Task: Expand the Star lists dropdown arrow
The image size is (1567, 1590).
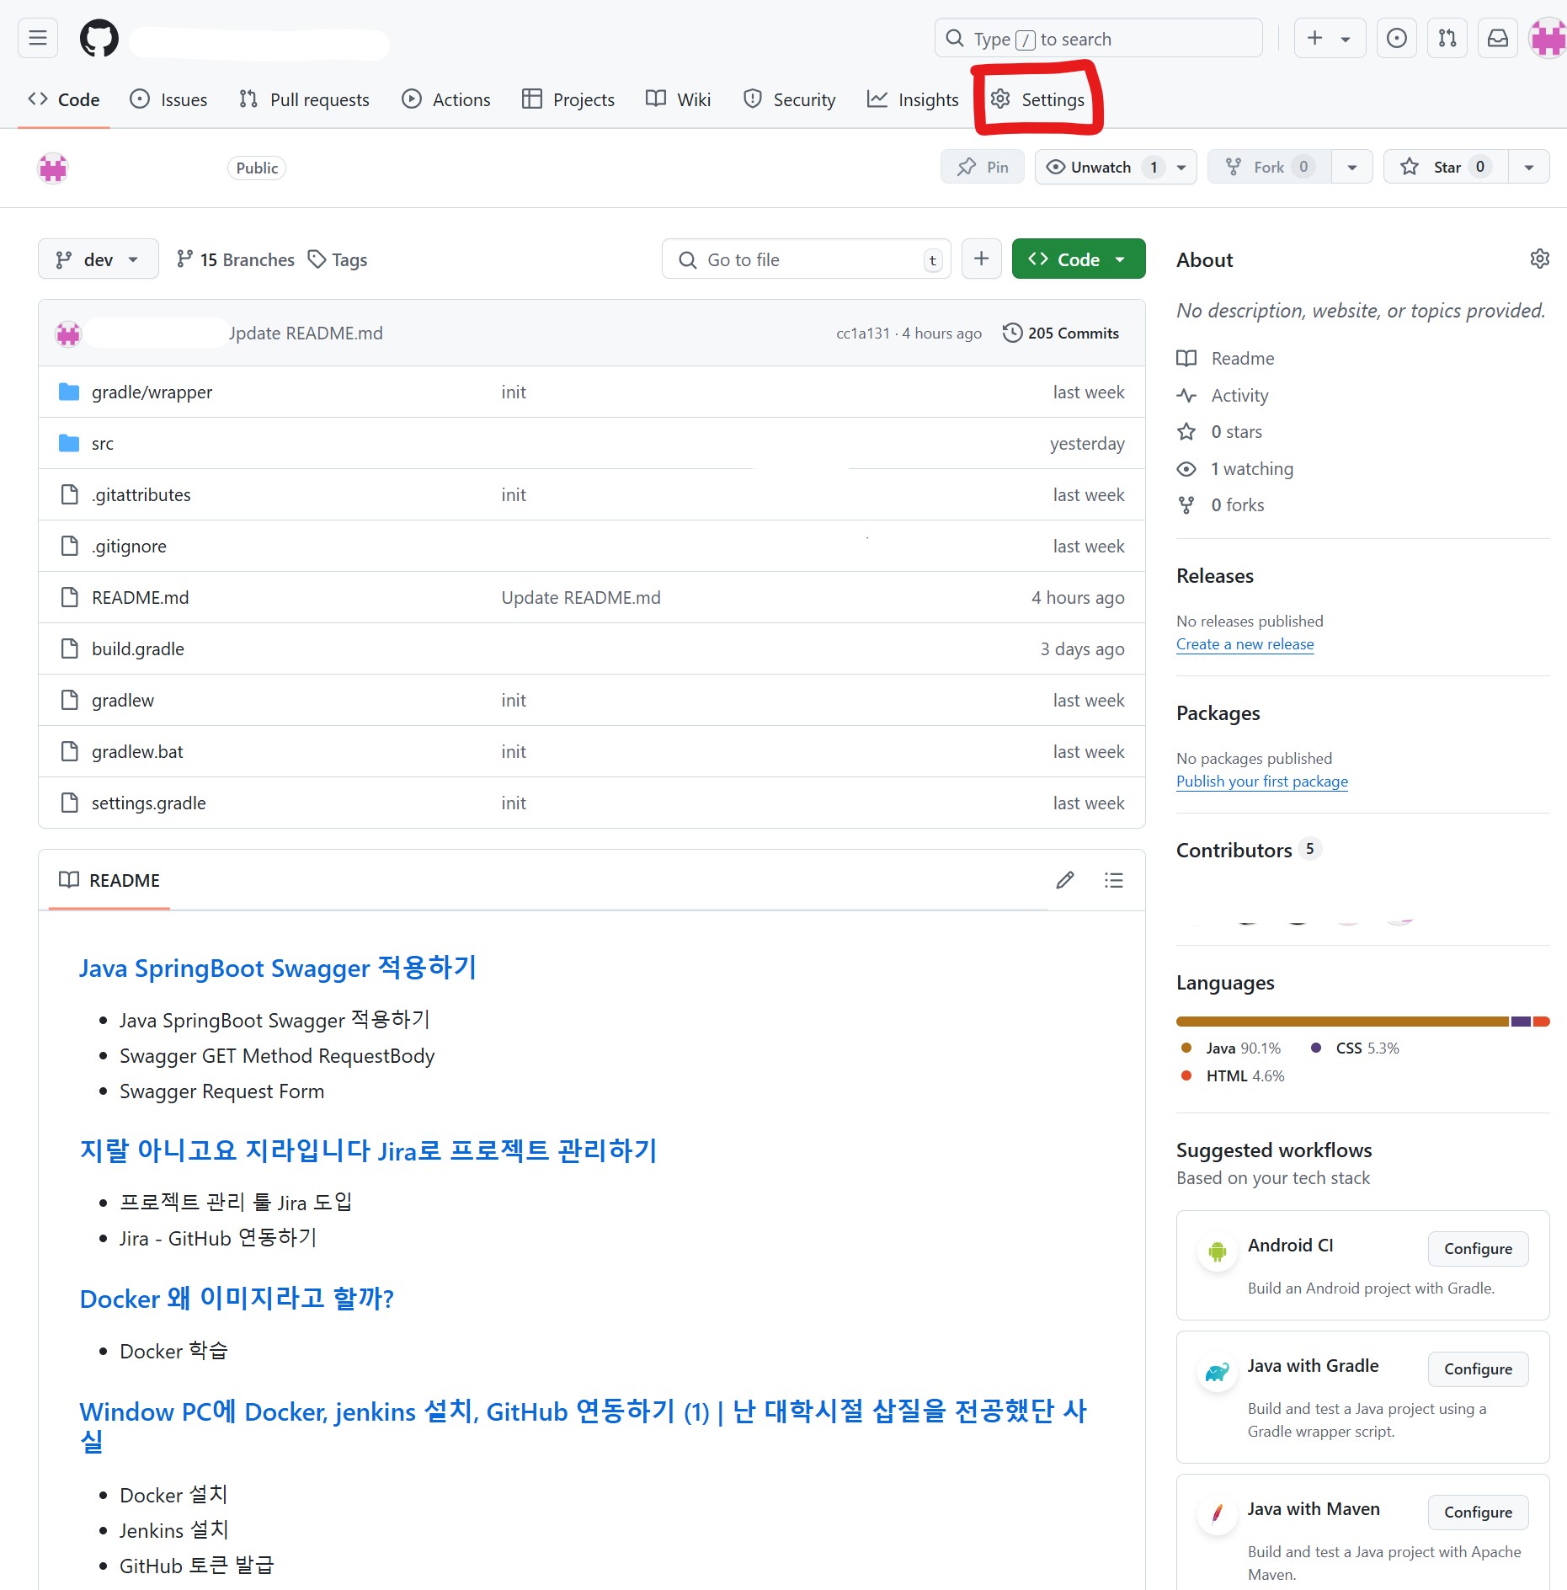Action: (1529, 167)
